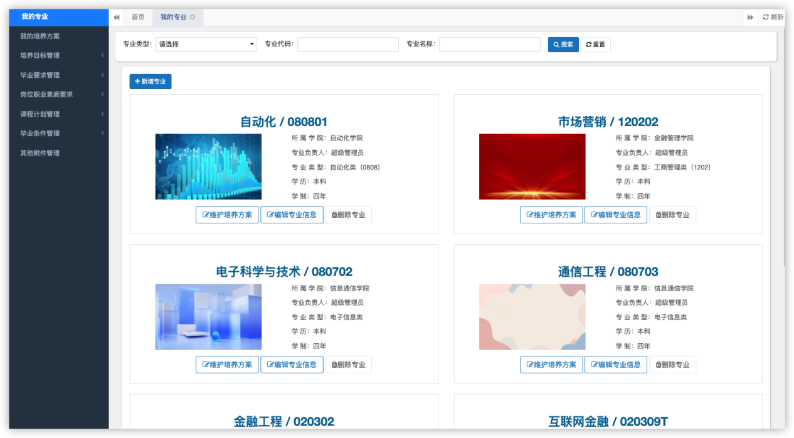Click 新增专业 plus button
Screen dimensions: 794x438
150,82
